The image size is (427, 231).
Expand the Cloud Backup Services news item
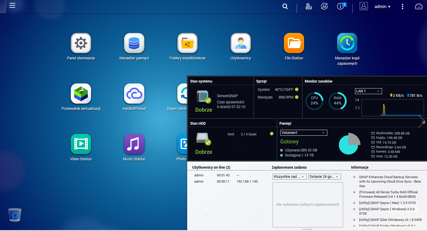[354, 177]
